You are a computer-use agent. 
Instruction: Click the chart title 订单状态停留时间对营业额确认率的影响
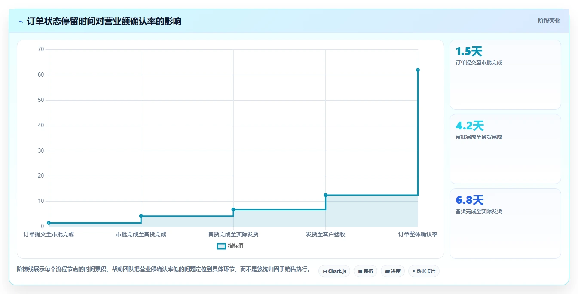coord(104,21)
